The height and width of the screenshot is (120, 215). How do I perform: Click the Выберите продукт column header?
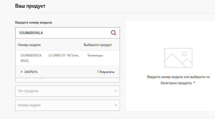(98, 45)
